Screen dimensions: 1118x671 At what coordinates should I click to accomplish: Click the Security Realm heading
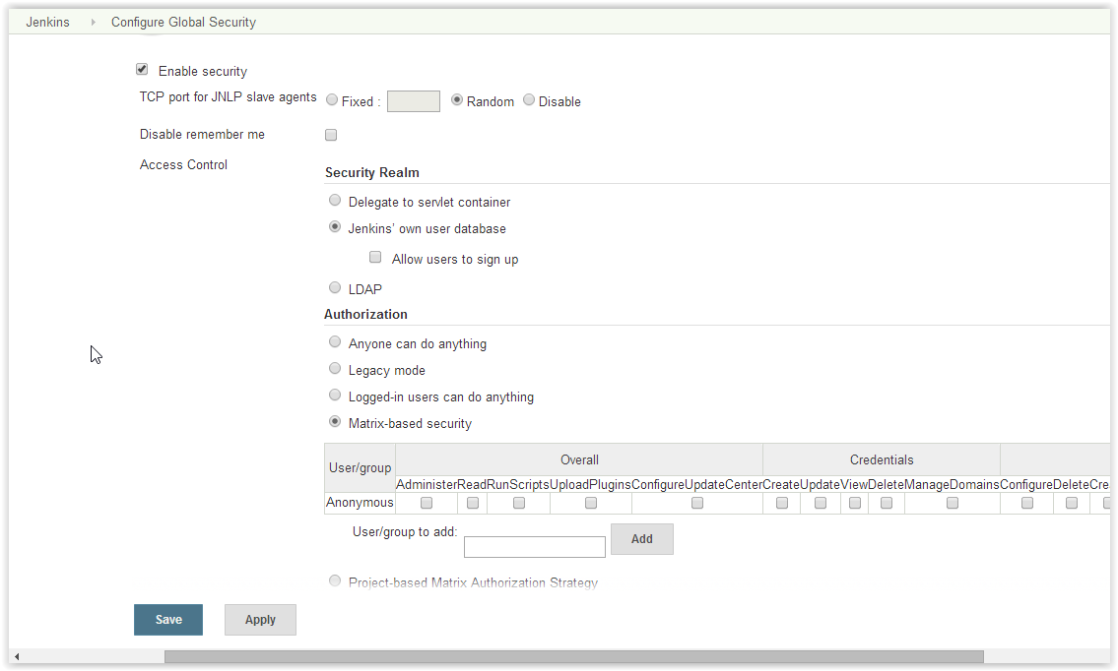[x=372, y=172]
